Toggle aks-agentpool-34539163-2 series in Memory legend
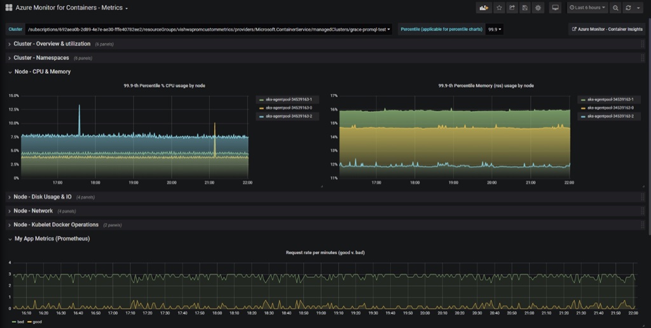651x328 pixels. (610, 116)
